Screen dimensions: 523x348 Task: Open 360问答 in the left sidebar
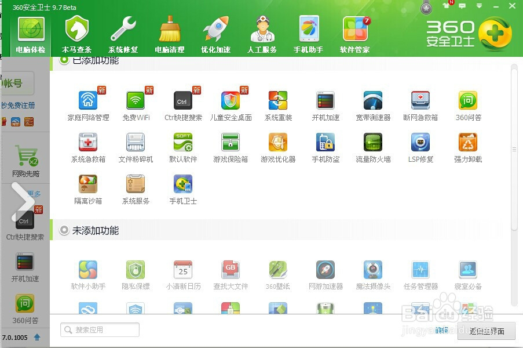click(25, 309)
